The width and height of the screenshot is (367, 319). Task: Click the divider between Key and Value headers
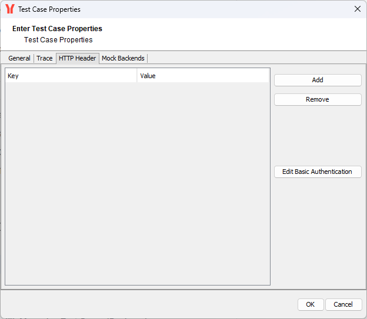click(137, 76)
